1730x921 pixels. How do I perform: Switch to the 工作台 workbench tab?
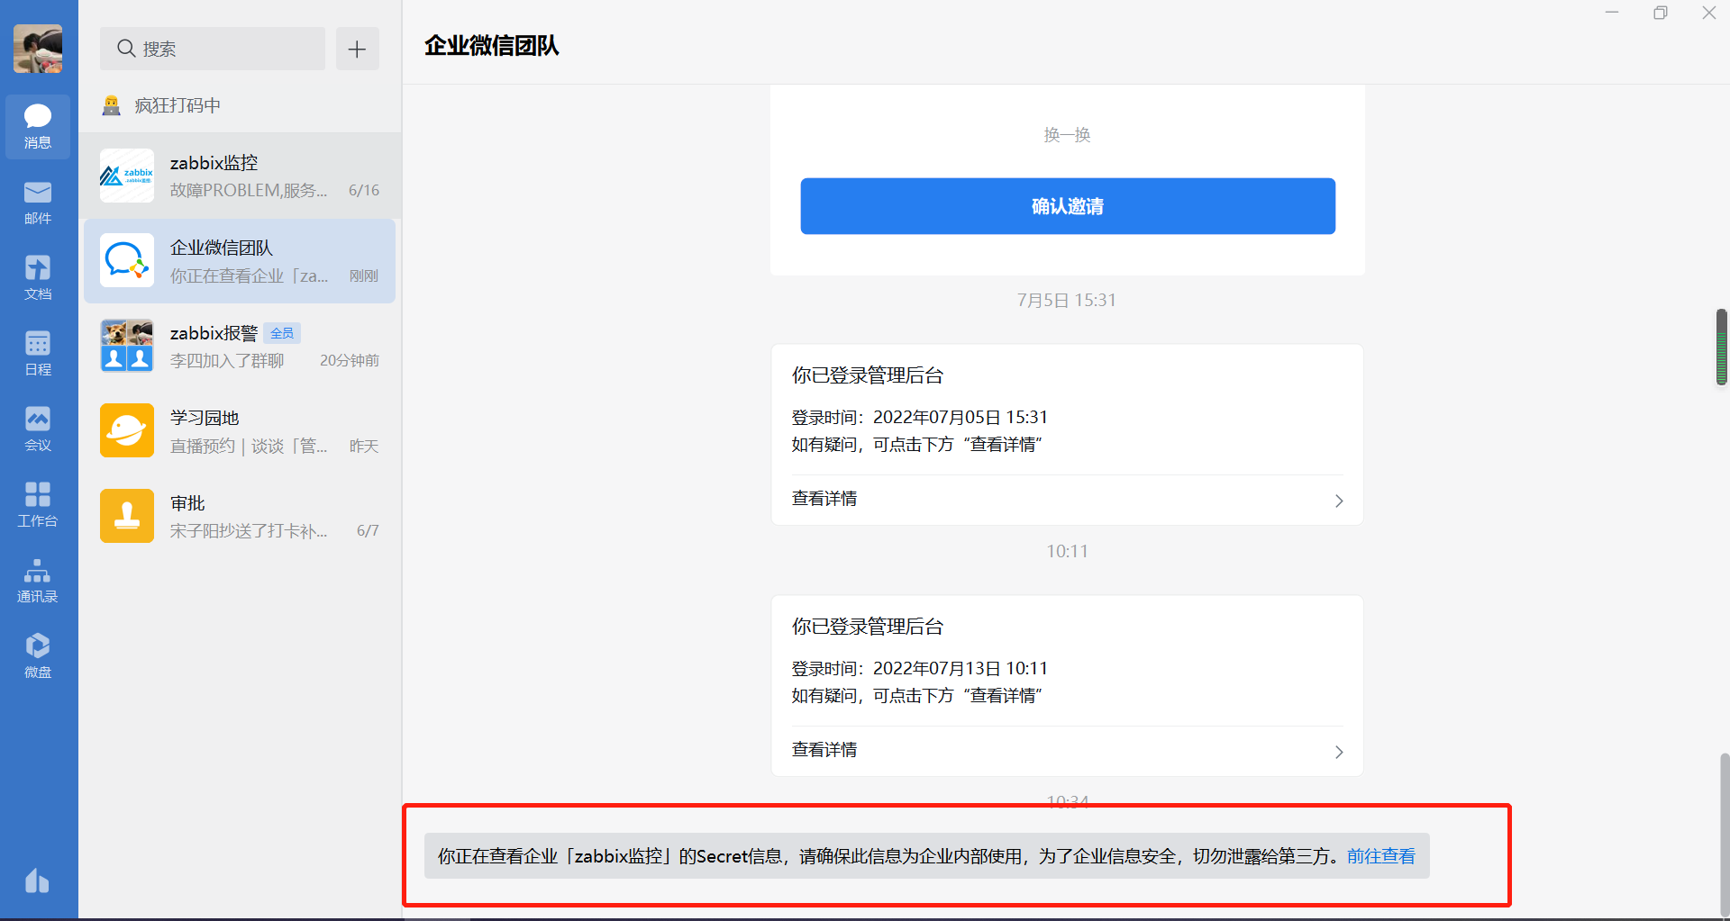pyautogui.click(x=37, y=503)
